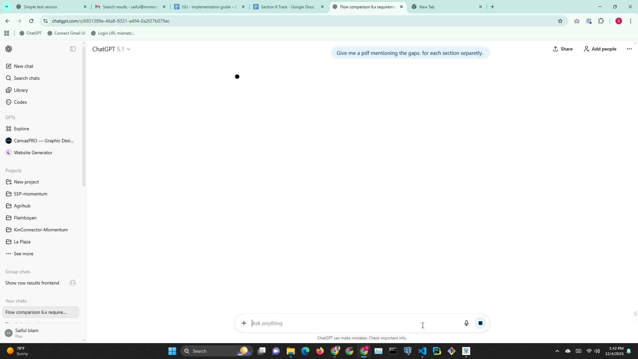The width and height of the screenshot is (638, 359).
Task: Click the Ask anything input field
Action: 352,323
